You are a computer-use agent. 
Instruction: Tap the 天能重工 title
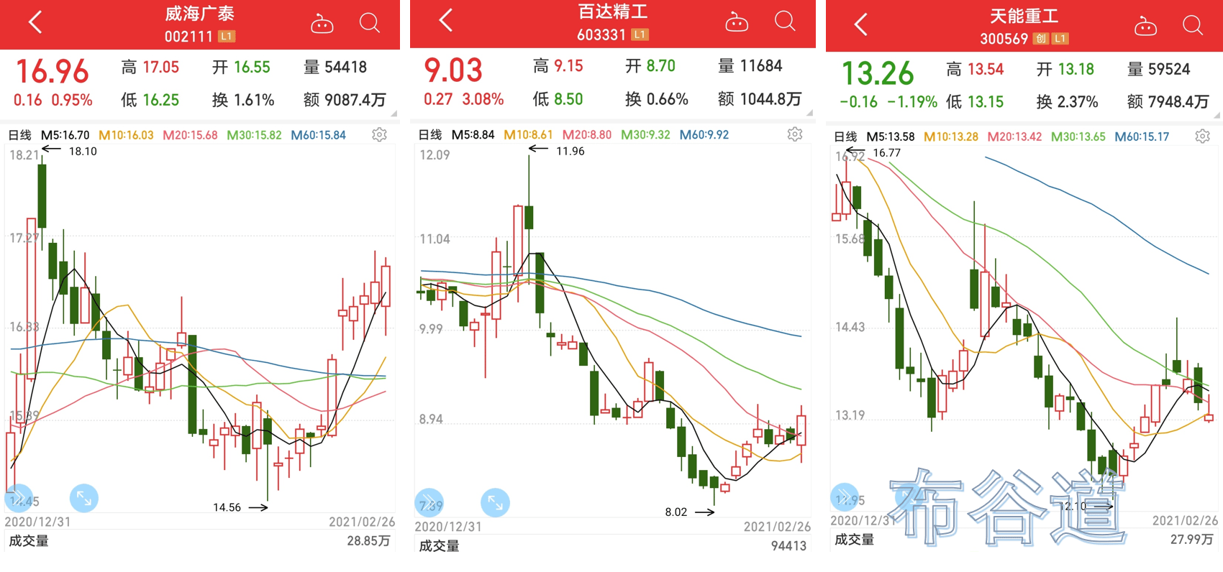(1024, 16)
